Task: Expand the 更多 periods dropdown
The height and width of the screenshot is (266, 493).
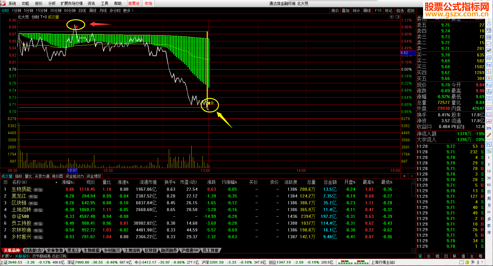Action: [128, 10]
